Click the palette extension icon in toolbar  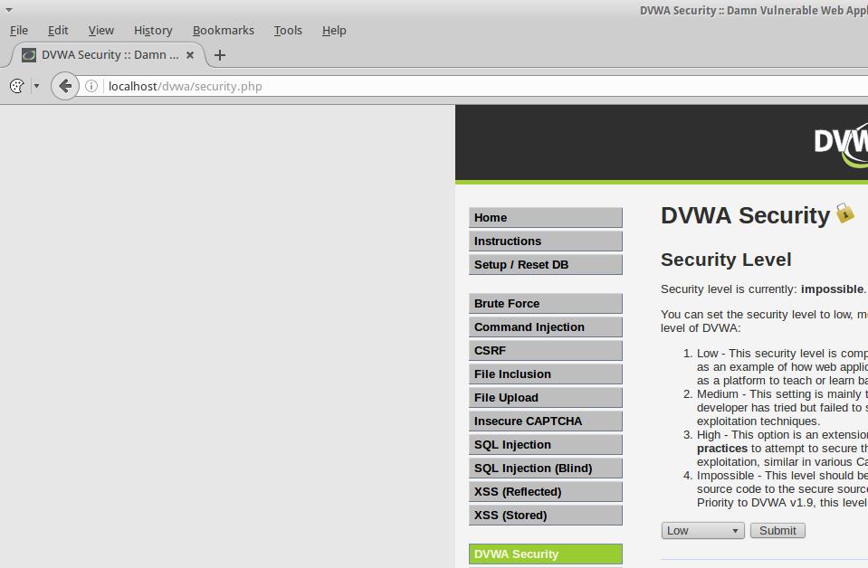[16, 86]
